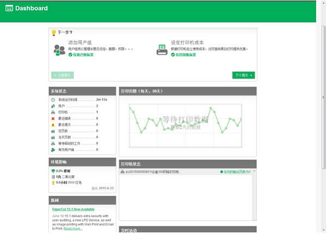Screen dimensions: 327x234
Task: Click scroll-up arrow in printer status list
Action: (255, 171)
